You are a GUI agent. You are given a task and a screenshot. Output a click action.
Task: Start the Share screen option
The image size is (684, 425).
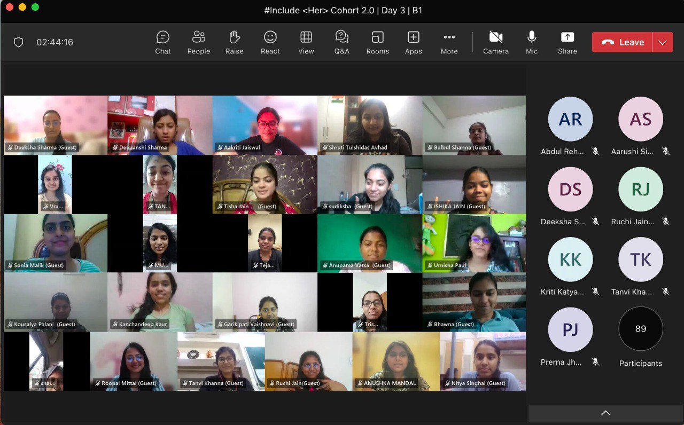tap(568, 42)
